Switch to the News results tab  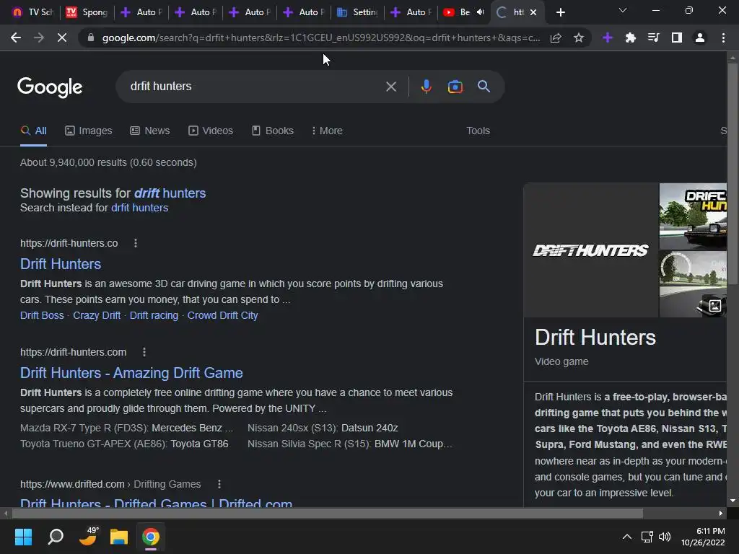[x=150, y=131]
